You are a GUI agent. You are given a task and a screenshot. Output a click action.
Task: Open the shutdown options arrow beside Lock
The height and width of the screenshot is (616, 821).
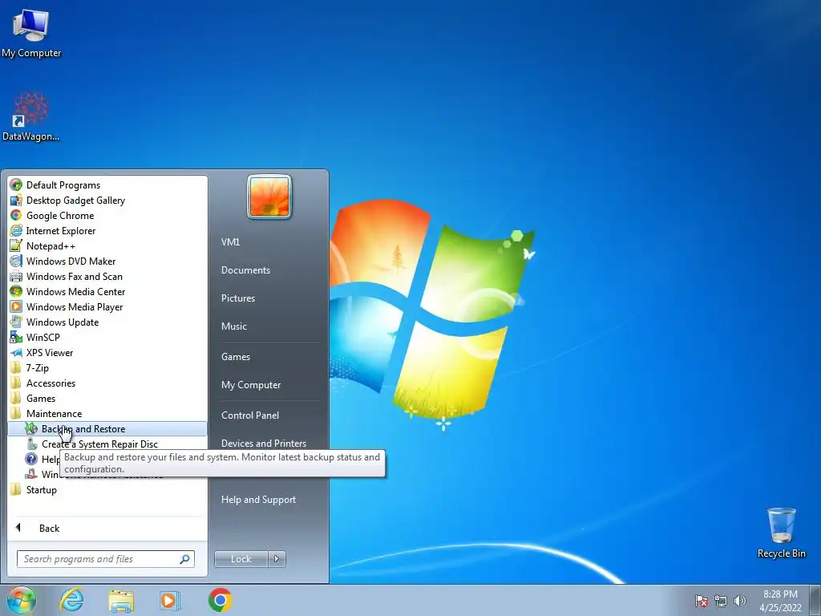pyautogui.click(x=277, y=559)
